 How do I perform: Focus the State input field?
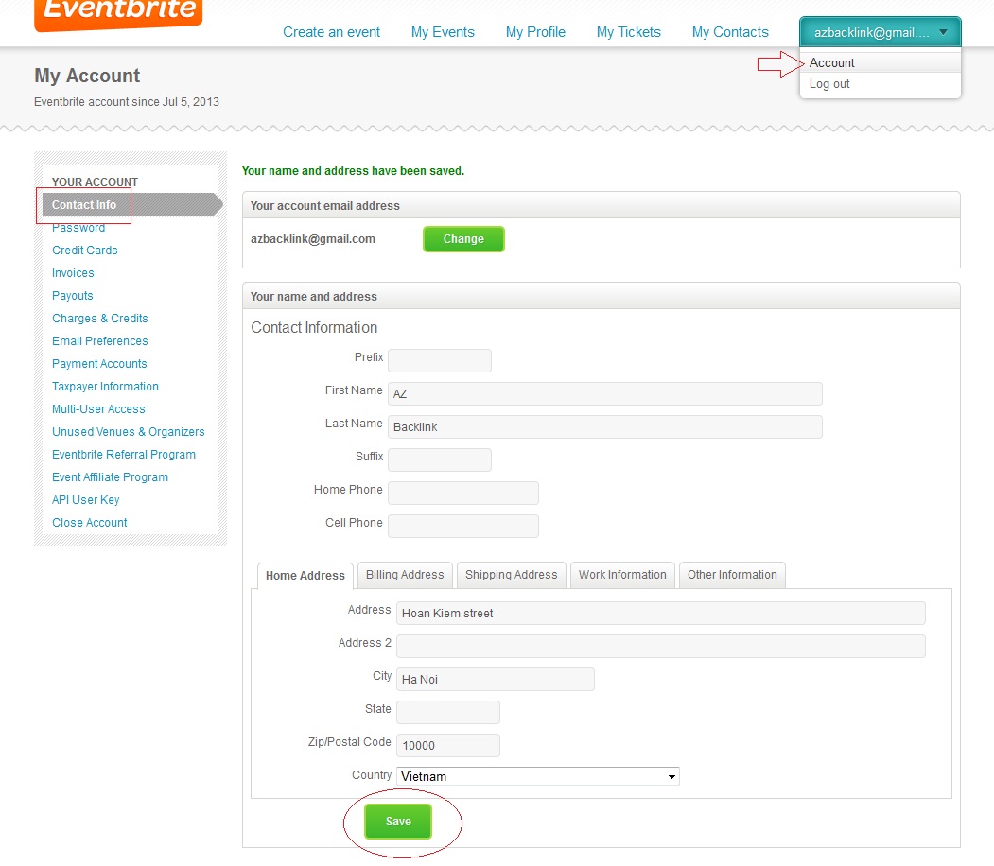[x=448, y=712]
